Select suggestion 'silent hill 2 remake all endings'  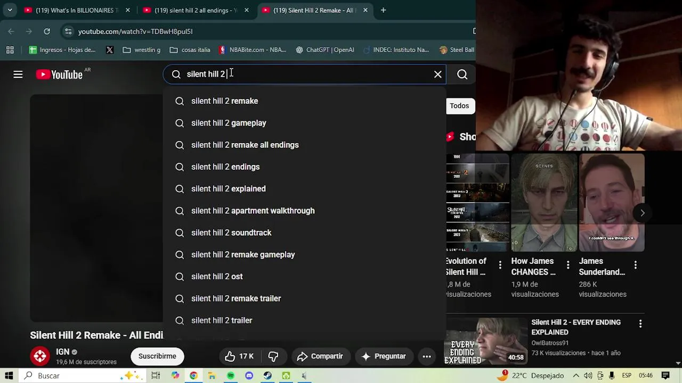304,145
